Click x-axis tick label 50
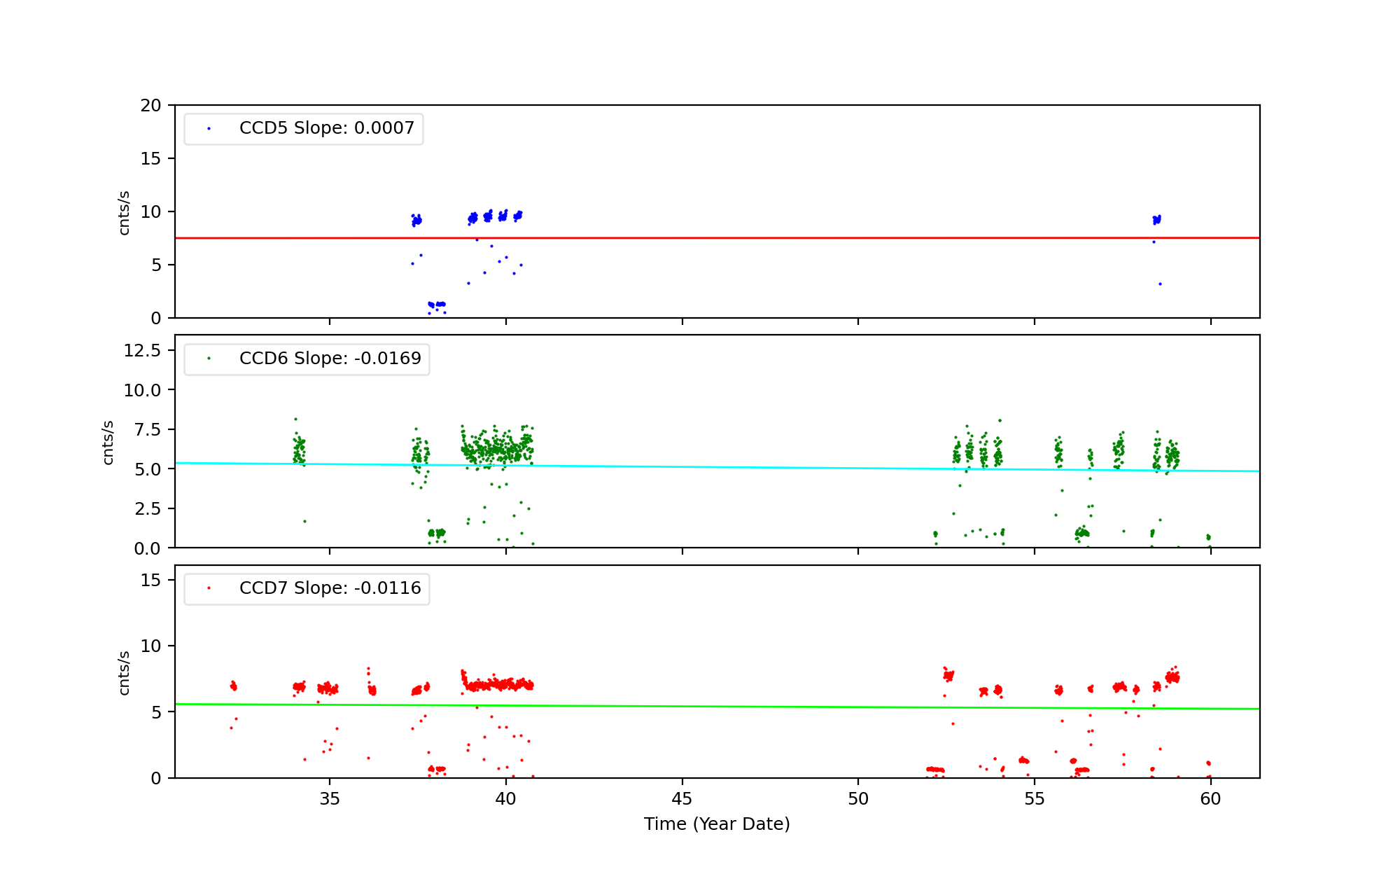Viewport: 1400px width, 874px height. [x=858, y=799]
